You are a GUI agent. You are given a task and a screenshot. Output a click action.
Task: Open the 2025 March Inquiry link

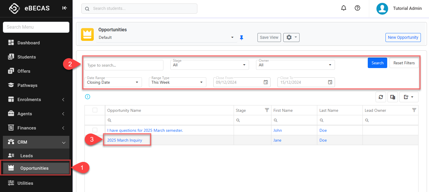tap(125, 140)
